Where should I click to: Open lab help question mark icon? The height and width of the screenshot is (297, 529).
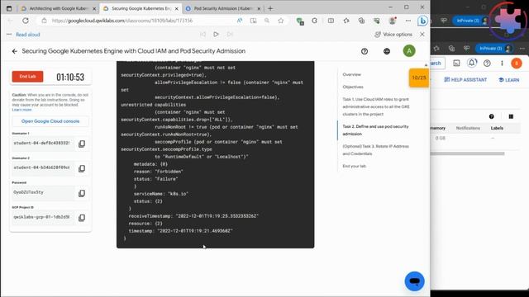[365, 51]
